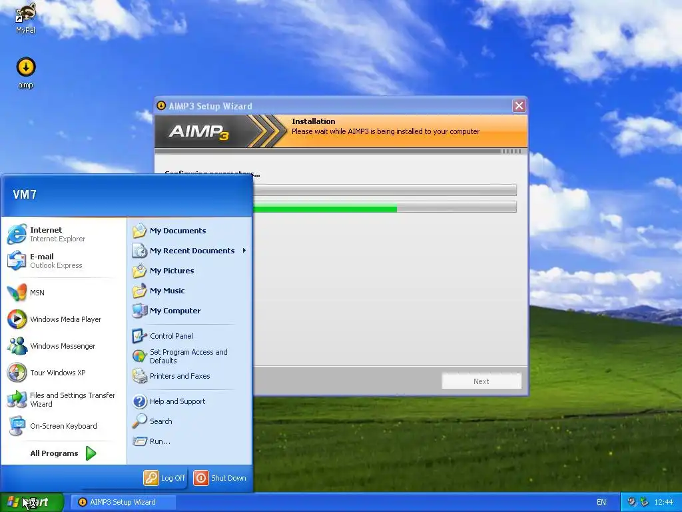
Task: Click the Log Off button
Action: 165,477
